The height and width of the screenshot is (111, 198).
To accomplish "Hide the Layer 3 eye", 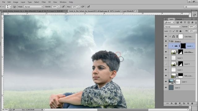I will click(x=166, y=88).
